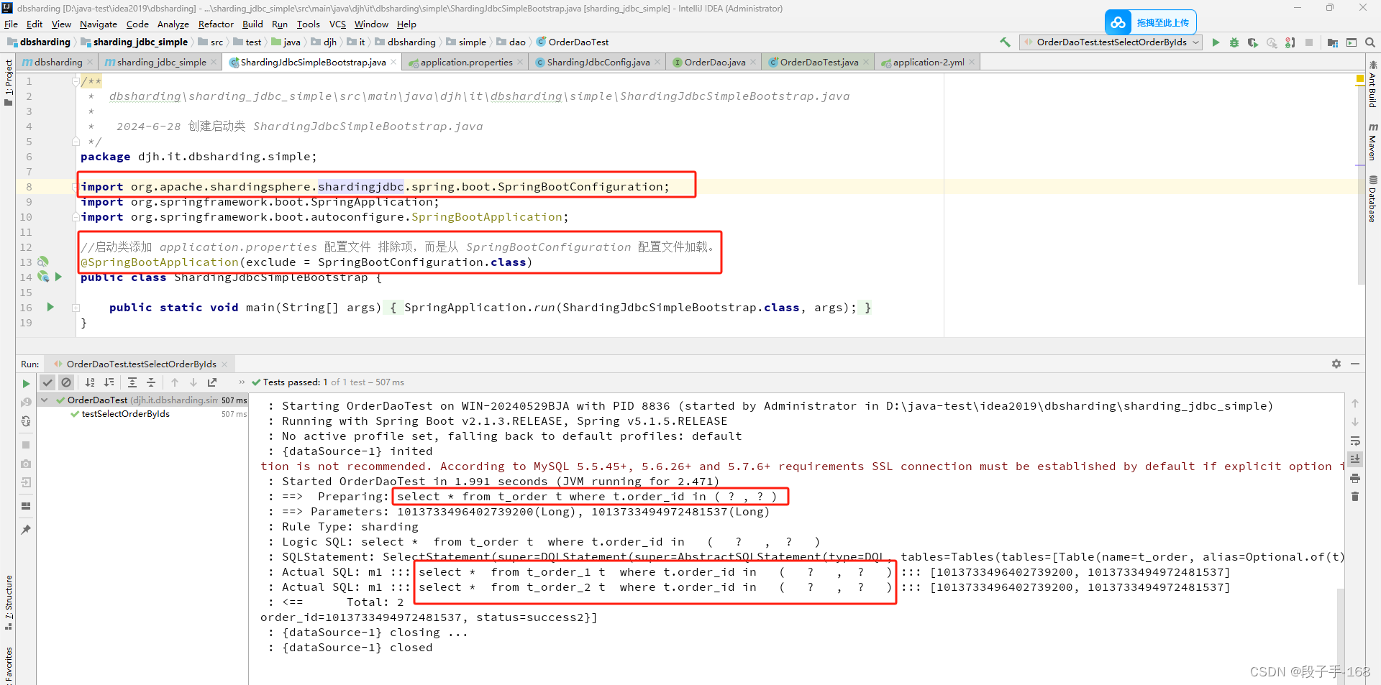The image size is (1381, 685).
Task: Open the Ant Build tool window
Action: 1372,85
